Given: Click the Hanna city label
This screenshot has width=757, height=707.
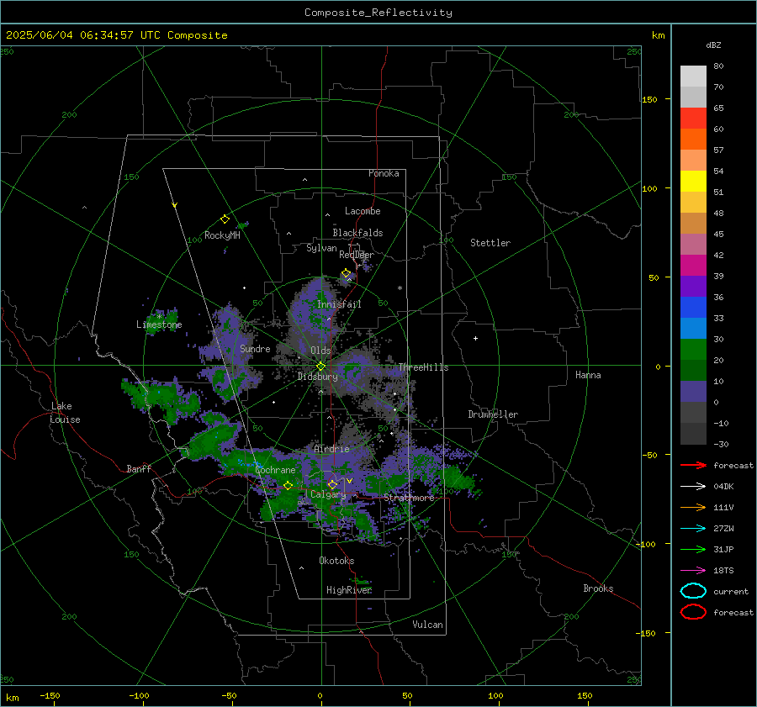Looking at the screenshot, I should (x=588, y=375).
